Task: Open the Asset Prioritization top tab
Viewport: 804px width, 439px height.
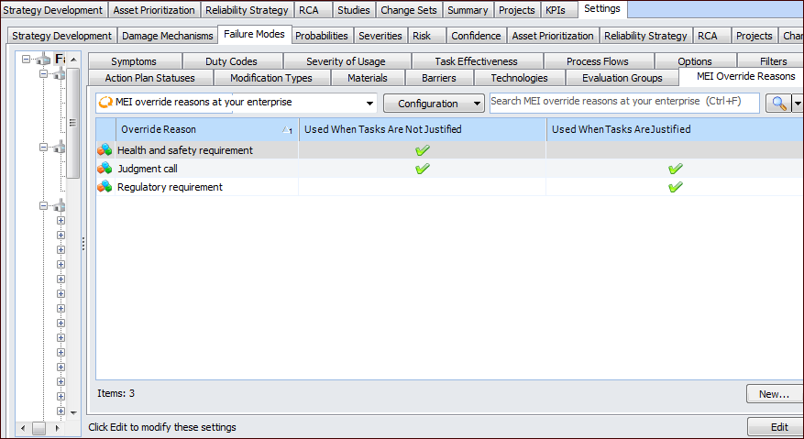Action: pos(154,10)
